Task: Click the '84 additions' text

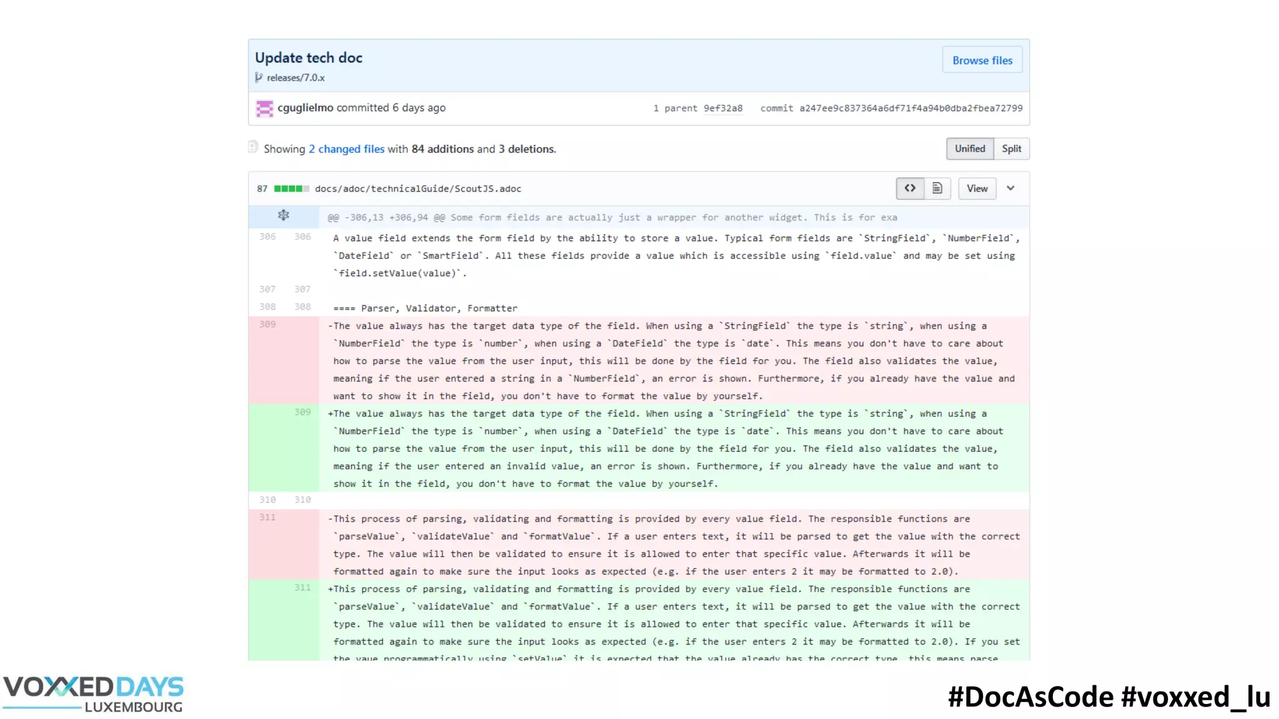Action: point(442,149)
